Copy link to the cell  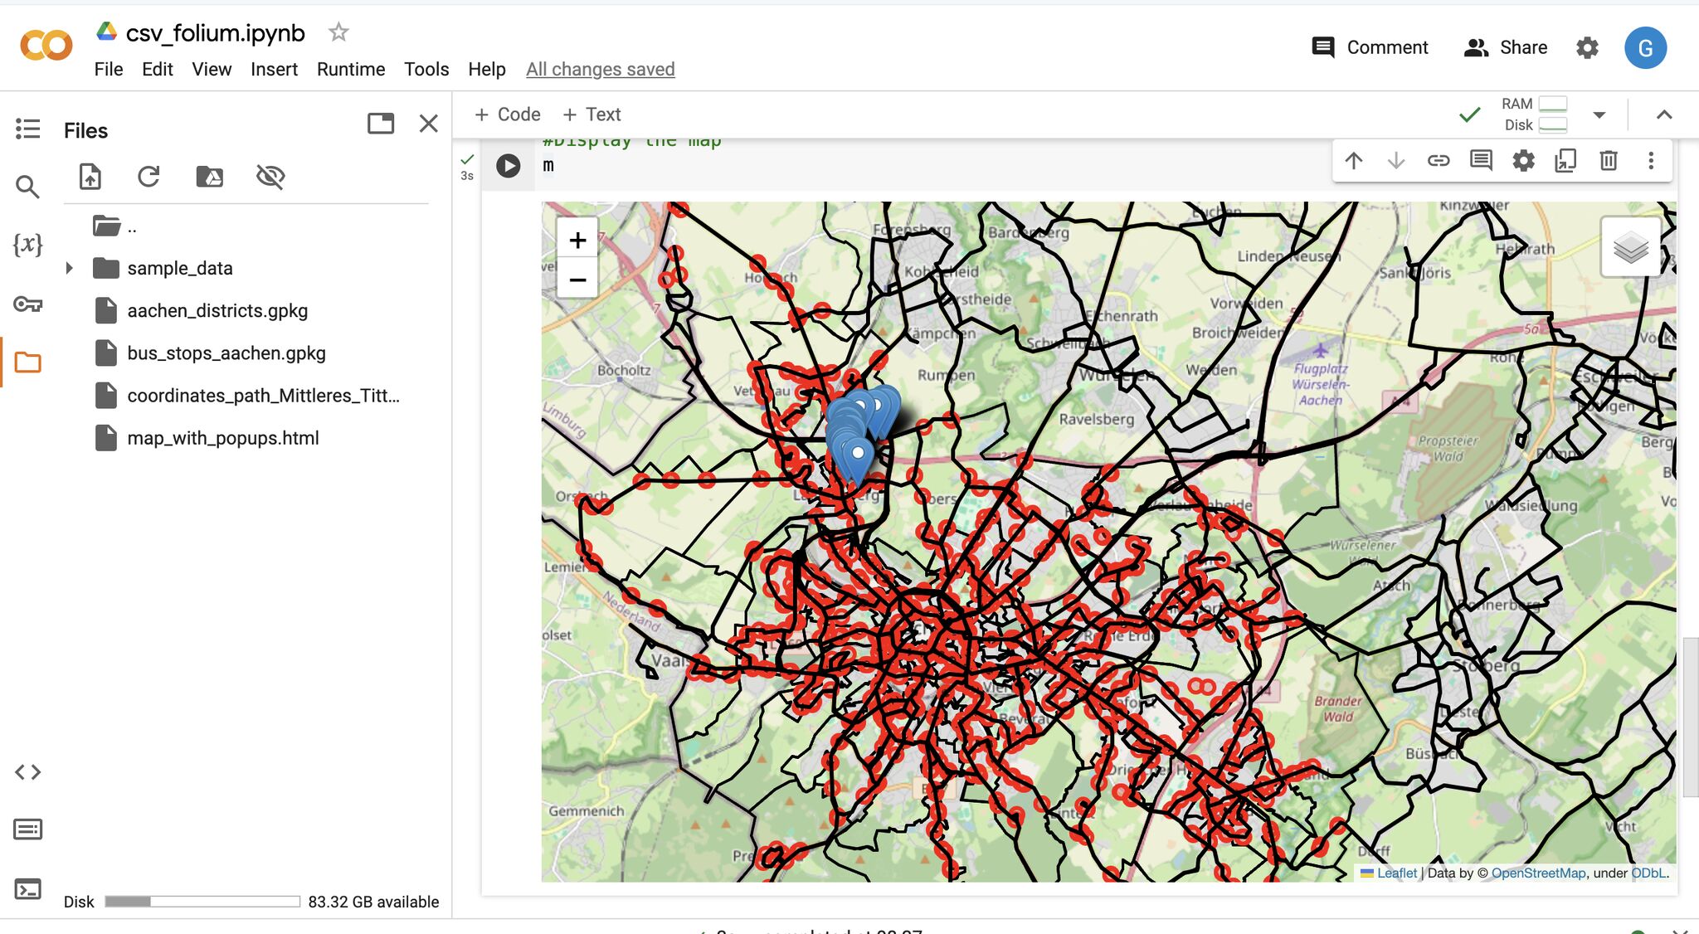(1439, 160)
